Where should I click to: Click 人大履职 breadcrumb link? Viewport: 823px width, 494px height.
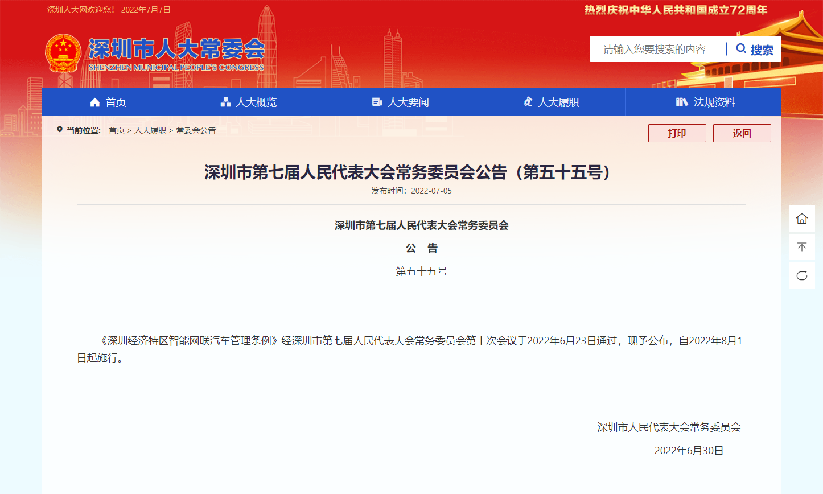point(150,130)
